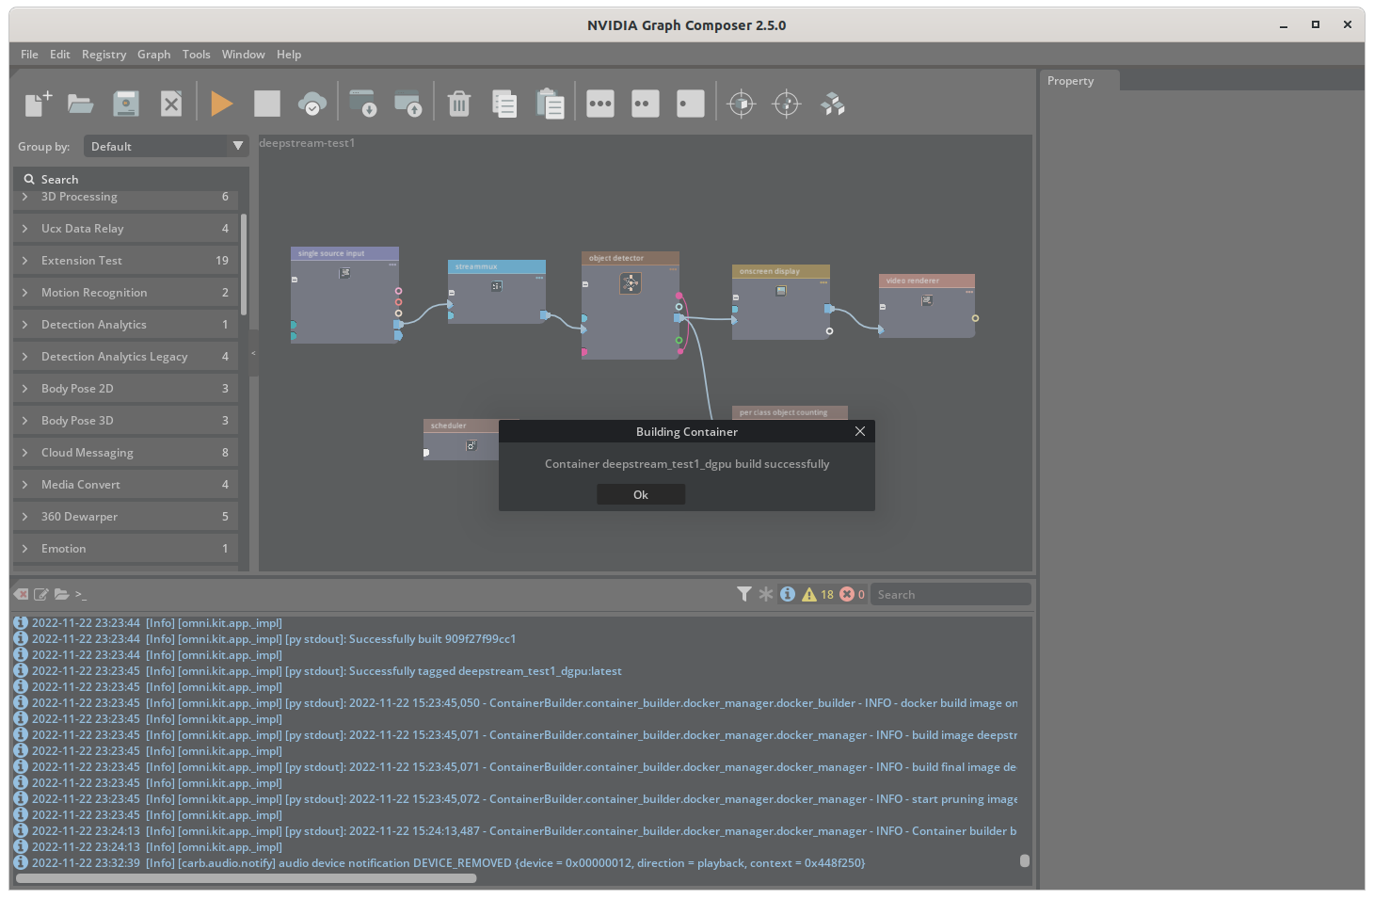Click the console Search field
The image size is (1374, 899).
click(951, 594)
